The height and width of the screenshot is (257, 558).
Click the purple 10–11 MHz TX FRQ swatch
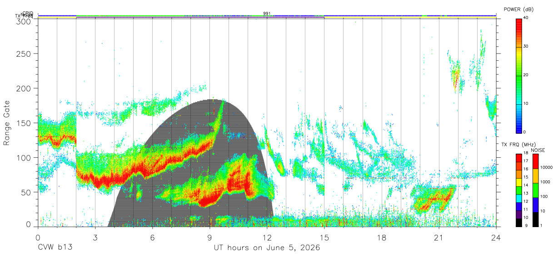[x=519, y=215]
